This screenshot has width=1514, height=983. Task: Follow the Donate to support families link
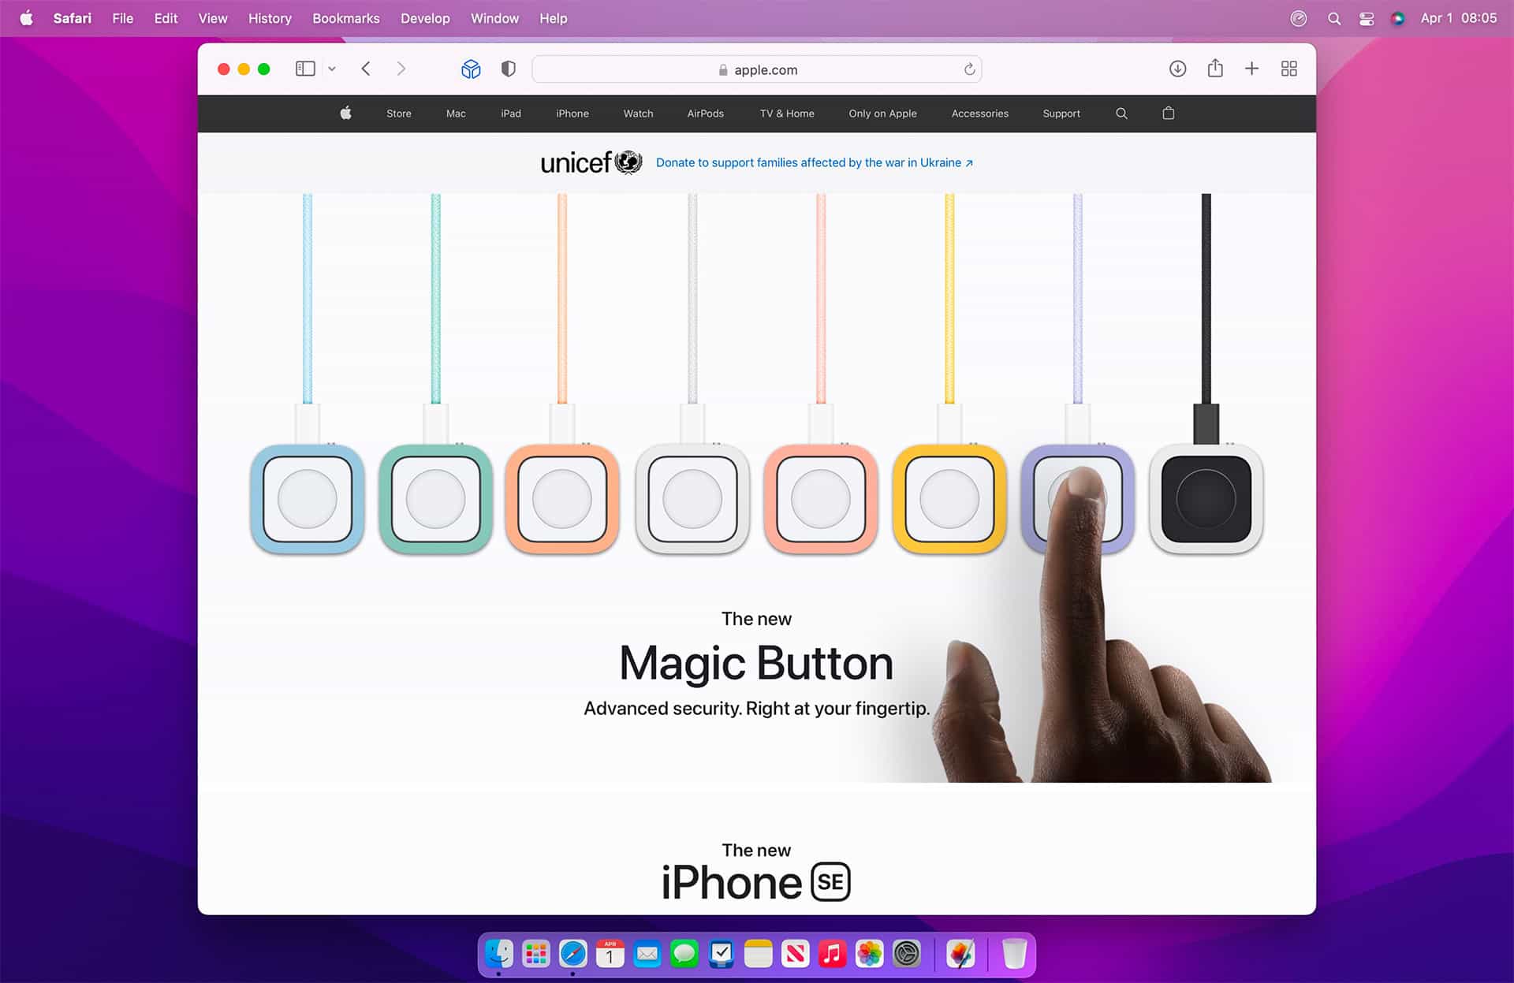point(815,162)
